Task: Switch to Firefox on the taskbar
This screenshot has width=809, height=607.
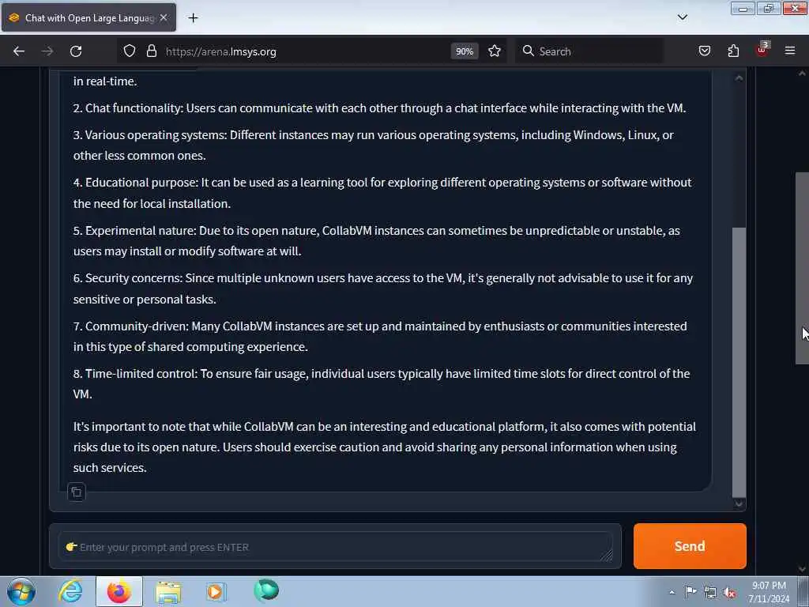Action: (119, 591)
